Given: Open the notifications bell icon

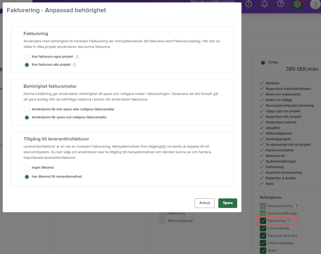Looking at the screenshot, I should tap(264, 4).
